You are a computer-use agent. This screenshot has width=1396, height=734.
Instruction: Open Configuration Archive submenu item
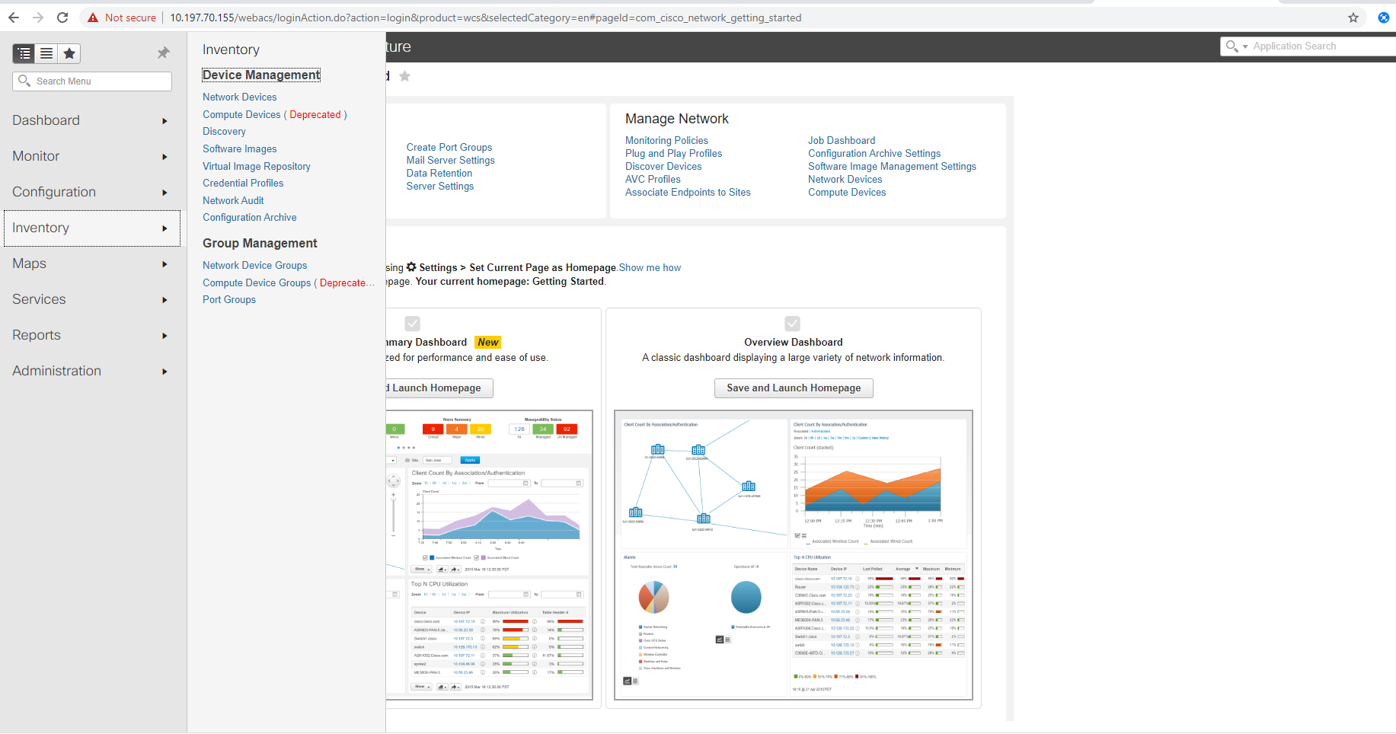(x=249, y=217)
